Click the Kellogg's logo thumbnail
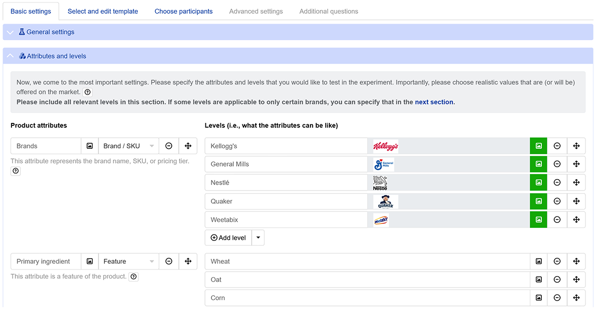 386,146
